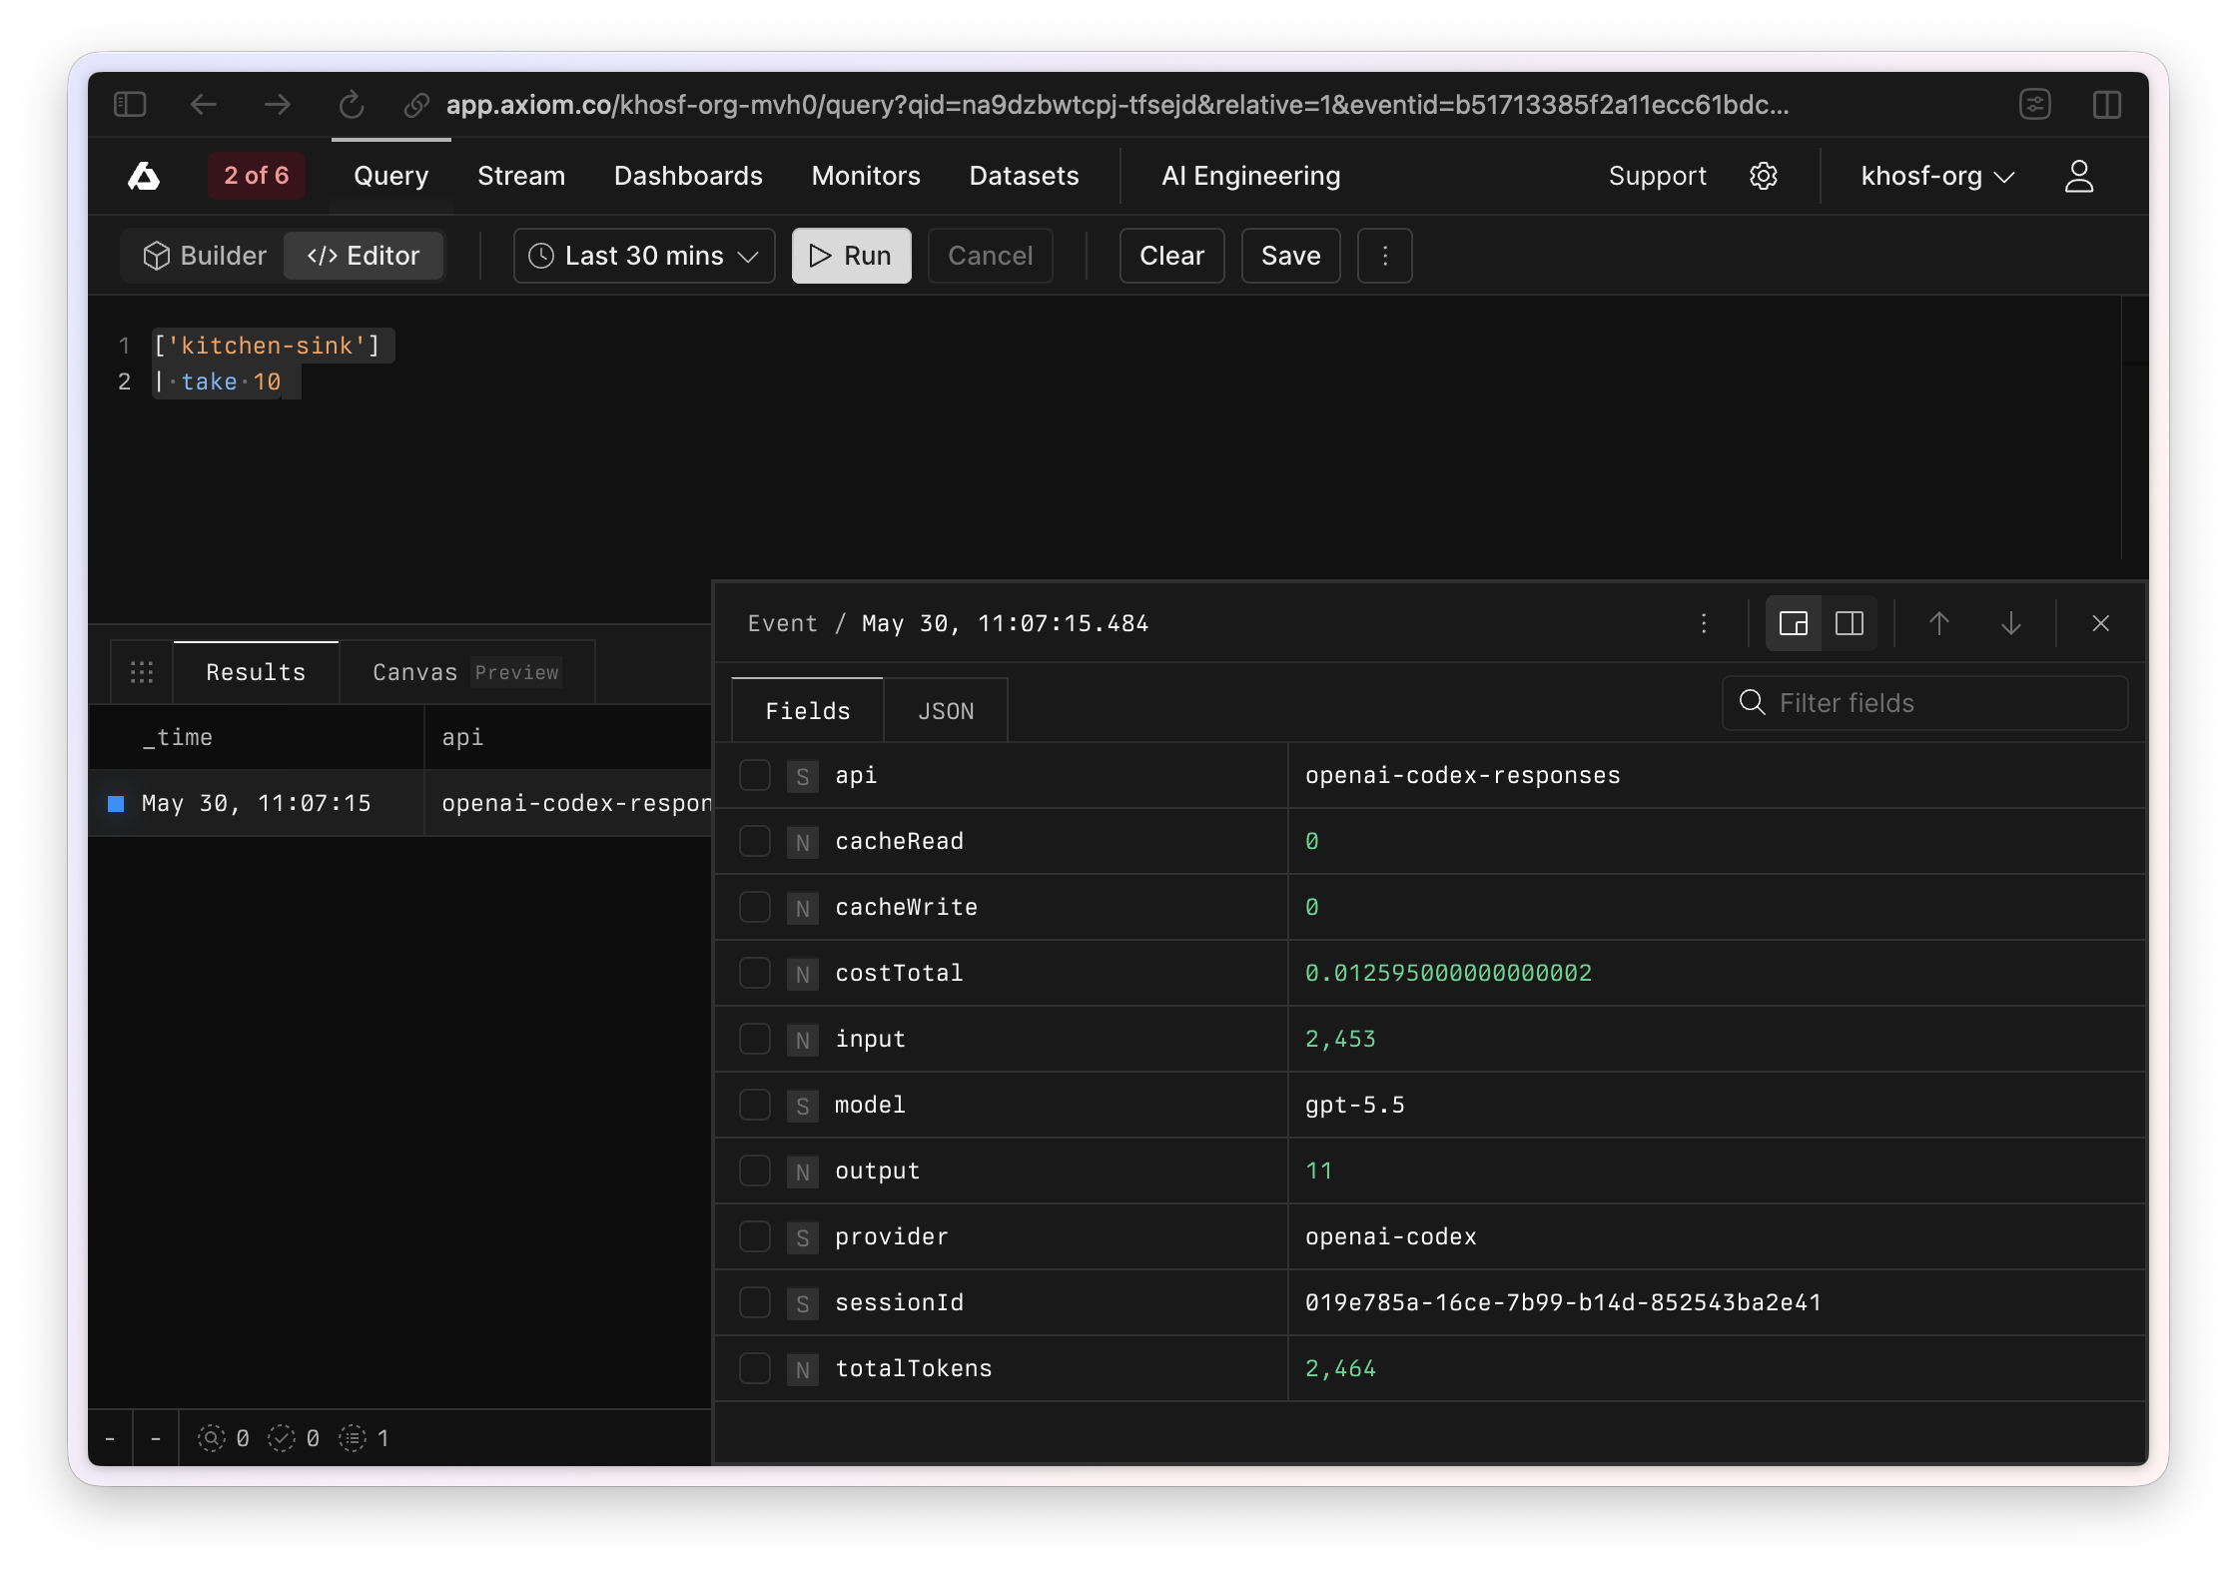Click the string type badge for api

[x=803, y=776]
